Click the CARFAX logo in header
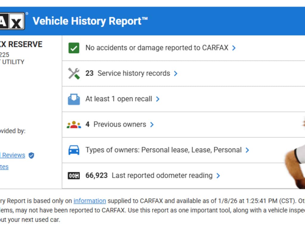This screenshot has width=305, height=229. pyautogui.click(x=12, y=21)
